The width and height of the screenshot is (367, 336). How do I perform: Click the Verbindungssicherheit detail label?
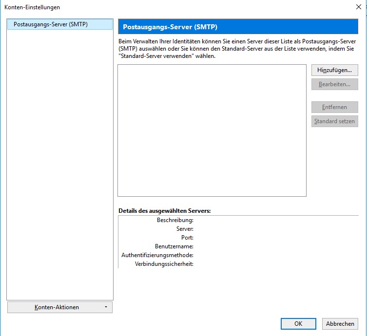coord(164,264)
